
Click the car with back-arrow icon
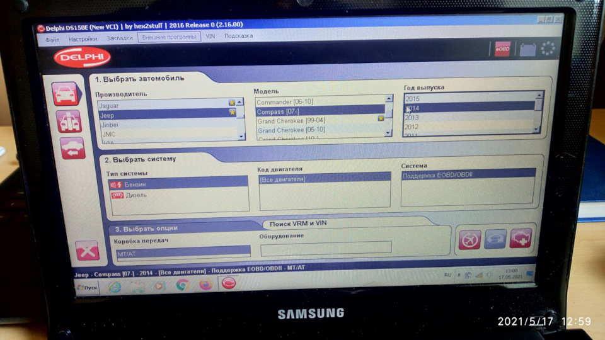(x=72, y=148)
